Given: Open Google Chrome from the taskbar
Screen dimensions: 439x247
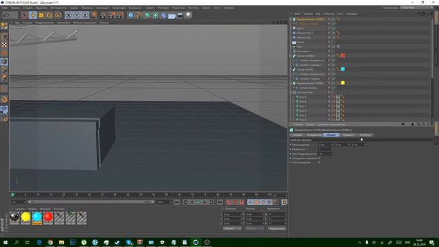Looking at the screenshot, I should tap(50, 242).
